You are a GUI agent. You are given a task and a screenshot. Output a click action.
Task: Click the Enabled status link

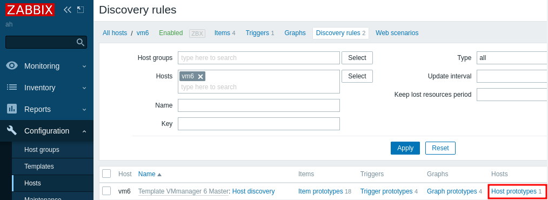pyautogui.click(x=171, y=33)
